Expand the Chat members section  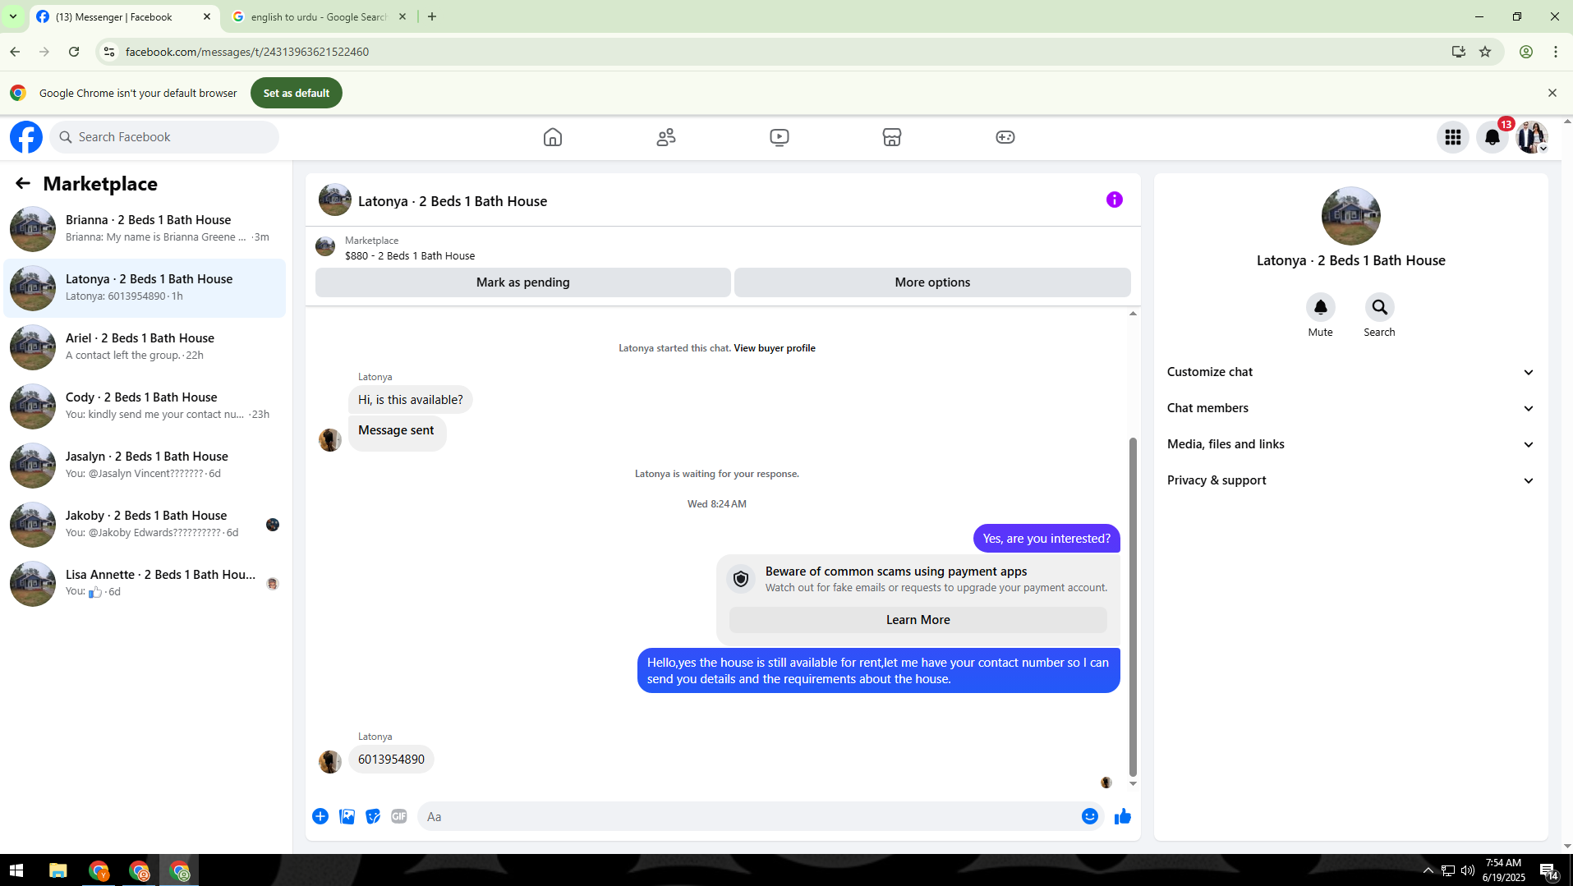[x=1351, y=408]
